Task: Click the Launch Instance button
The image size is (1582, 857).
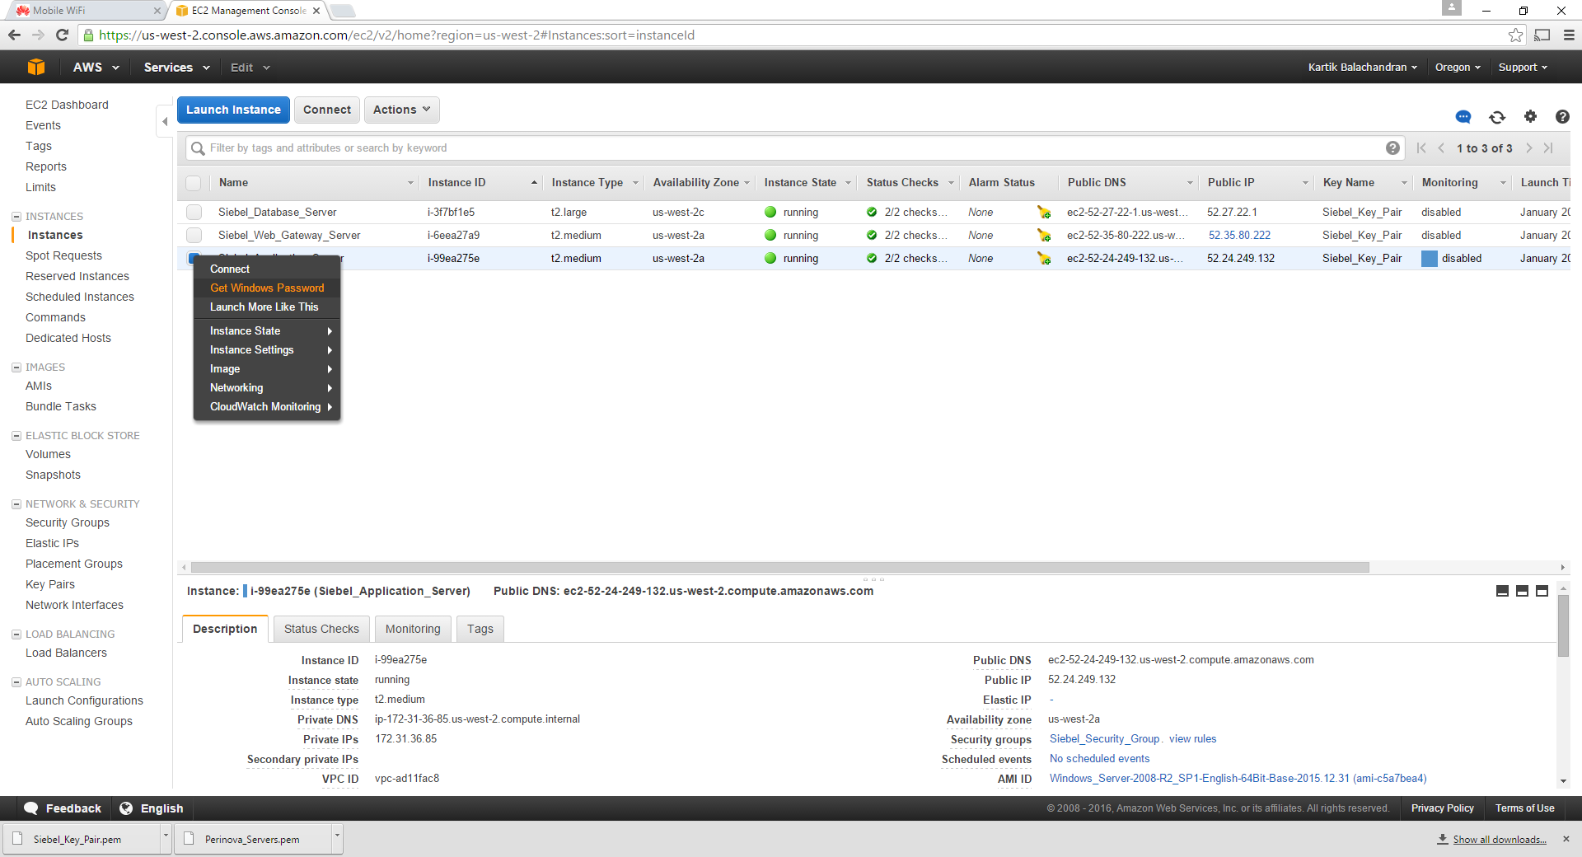Action: 233,110
